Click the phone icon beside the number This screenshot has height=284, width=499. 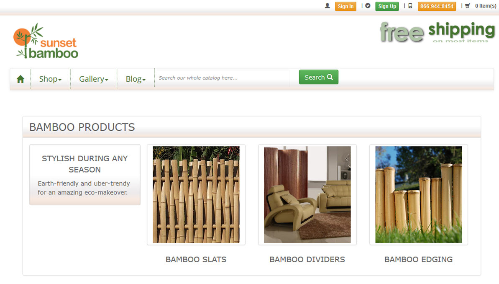coord(410,6)
